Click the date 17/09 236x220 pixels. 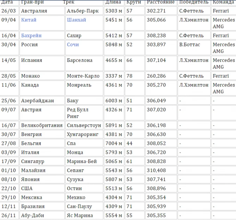click(8, 161)
